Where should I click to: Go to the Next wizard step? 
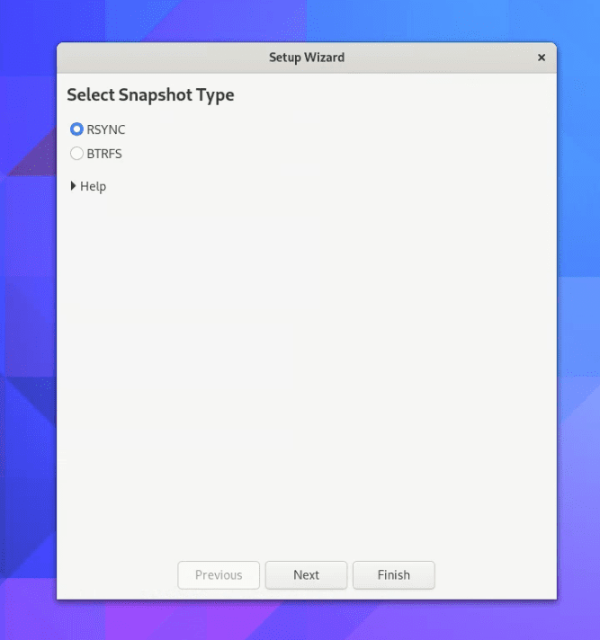307,574
